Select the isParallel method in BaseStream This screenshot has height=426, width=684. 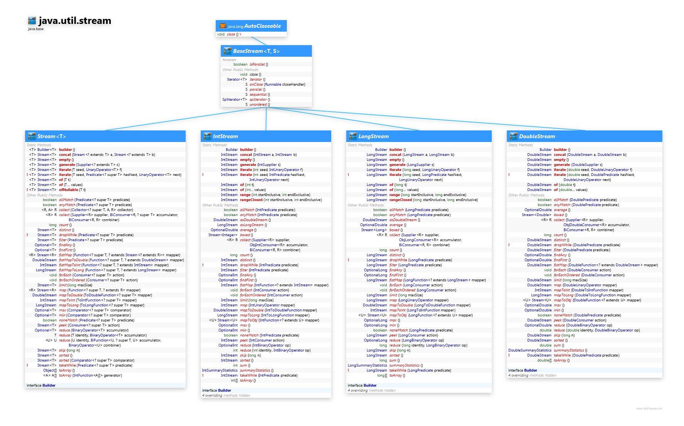257,64
